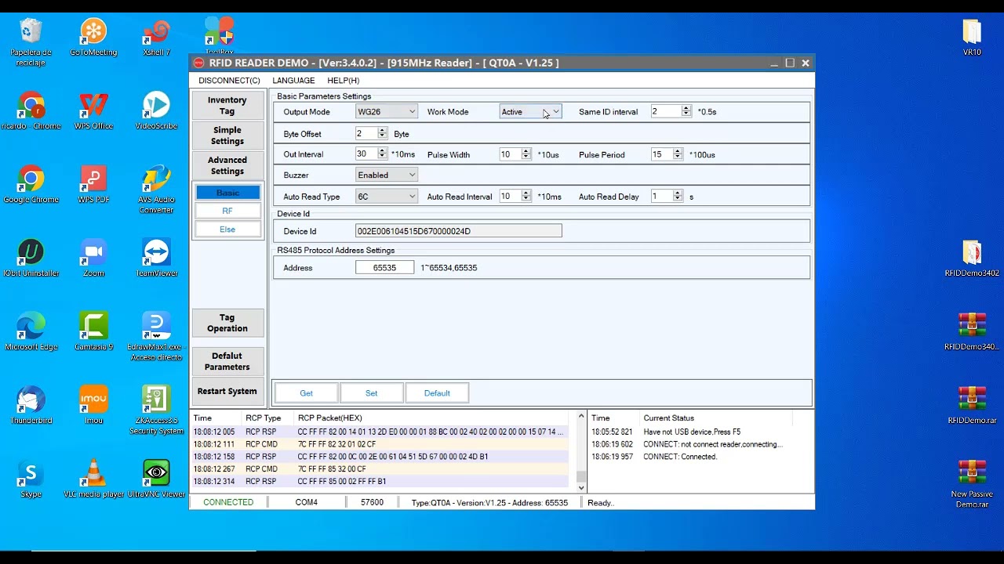This screenshot has width=1004, height=564.
Task: Click the Auto Read Delay spinner arrows
Action: tap(678, 197)
